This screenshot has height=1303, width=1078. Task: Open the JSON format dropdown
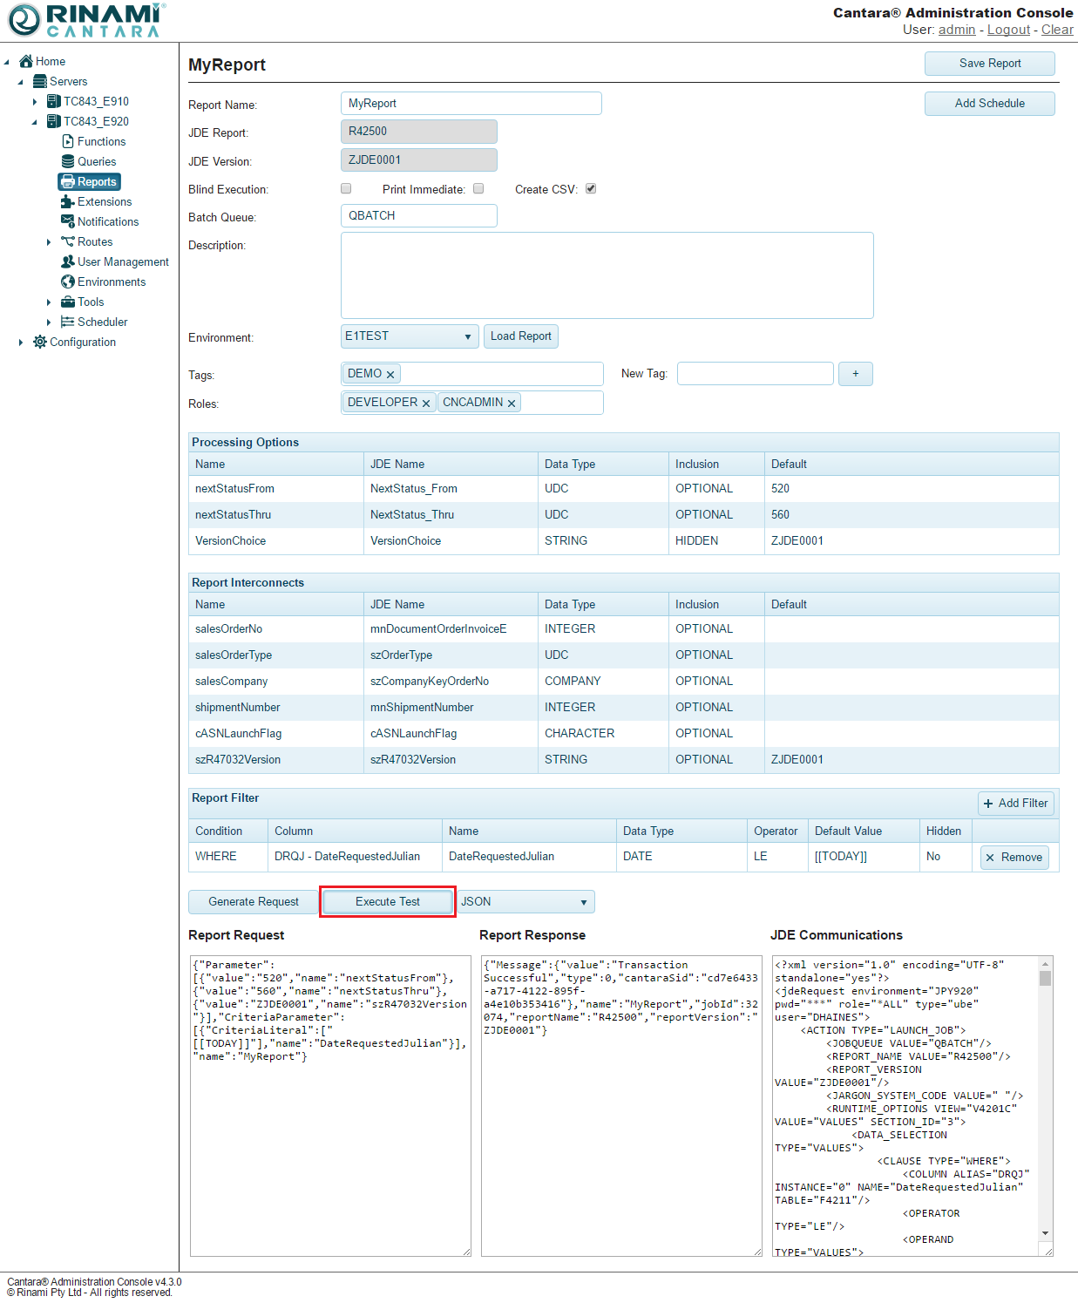[x=525, y=902]
